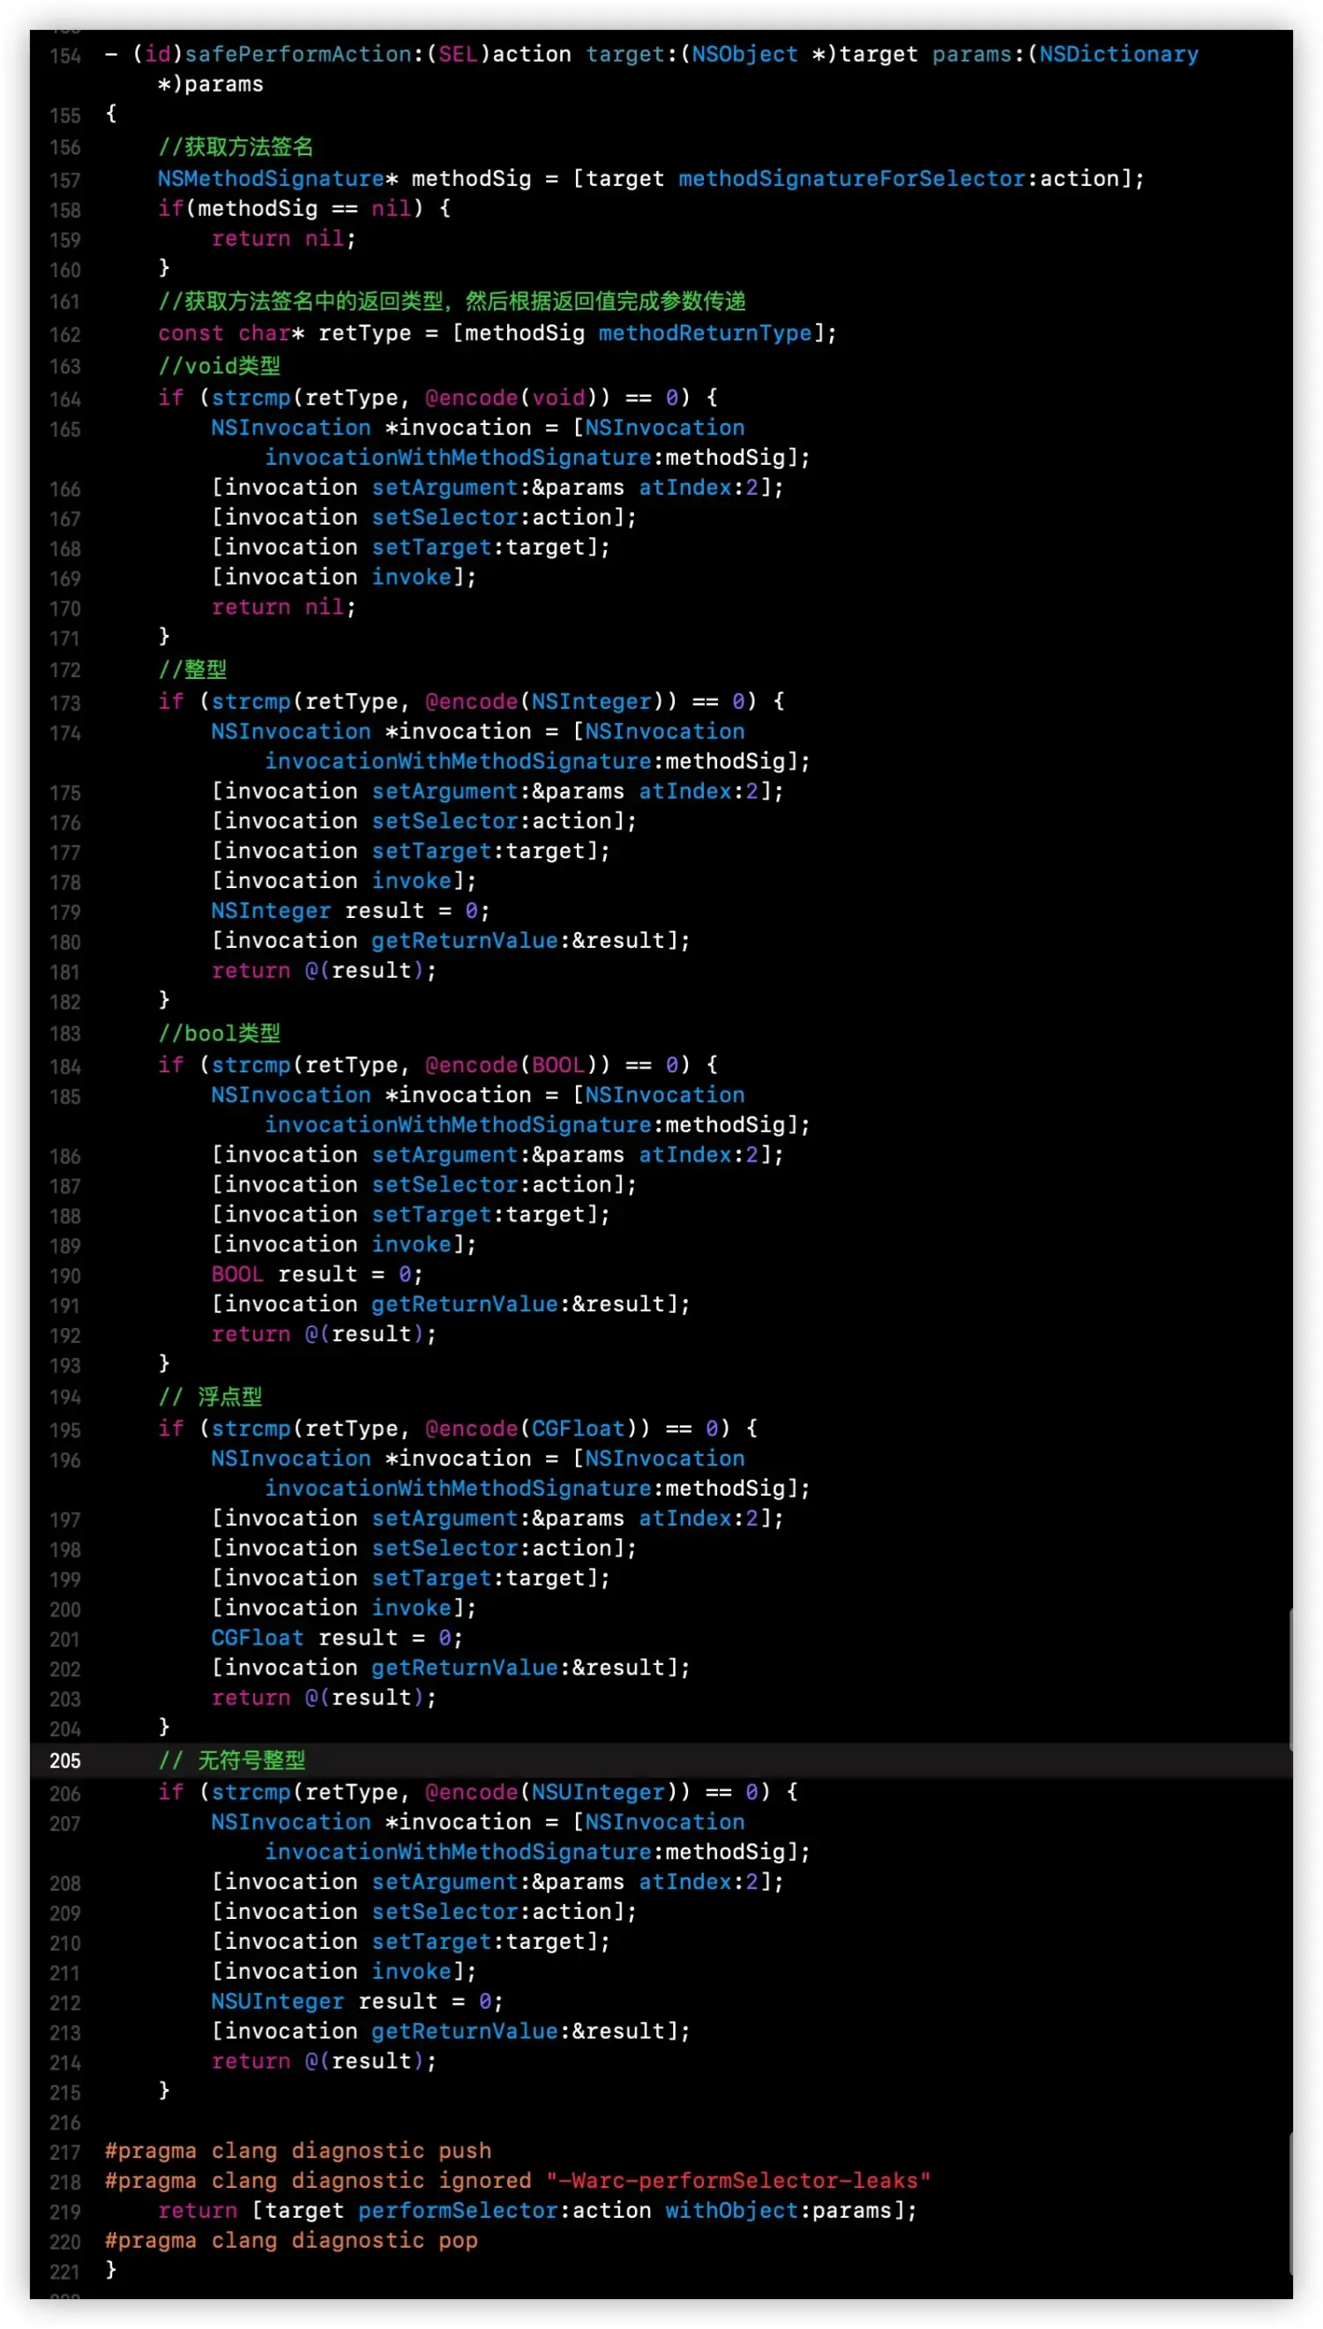Viewport: 1323px width, 2329px height.
Task: Click the //整型 comment line
Action: [192, 669]
